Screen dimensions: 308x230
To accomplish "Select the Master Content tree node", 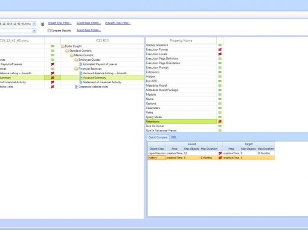I will [84, 55].
